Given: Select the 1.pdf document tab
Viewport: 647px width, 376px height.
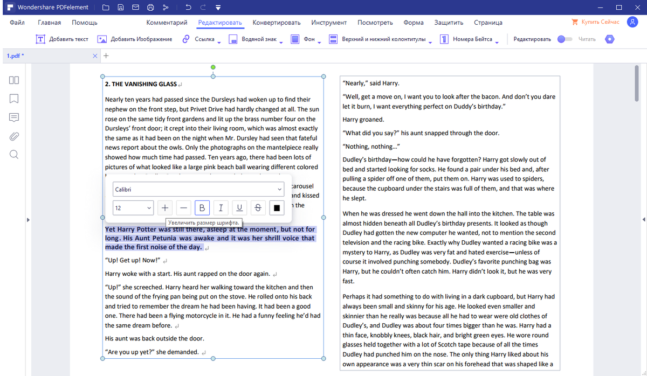Looking at the screenshot, I should 15,55.
